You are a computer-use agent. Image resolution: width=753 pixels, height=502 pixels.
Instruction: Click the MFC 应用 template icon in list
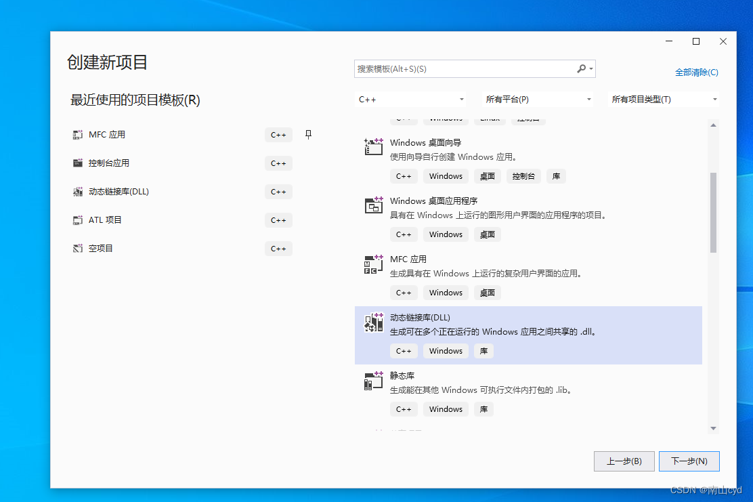[x=374, y=264]
